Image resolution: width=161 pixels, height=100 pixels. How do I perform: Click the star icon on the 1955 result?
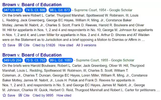4,95
